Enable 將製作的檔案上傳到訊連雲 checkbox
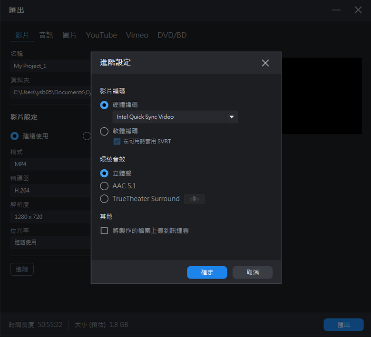Image resolution: width=371 pixels, height=337 pixels. point(104,231)
